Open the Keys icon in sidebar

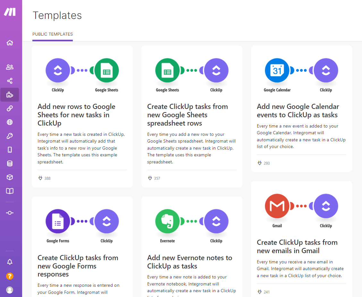tap(10, 136)
